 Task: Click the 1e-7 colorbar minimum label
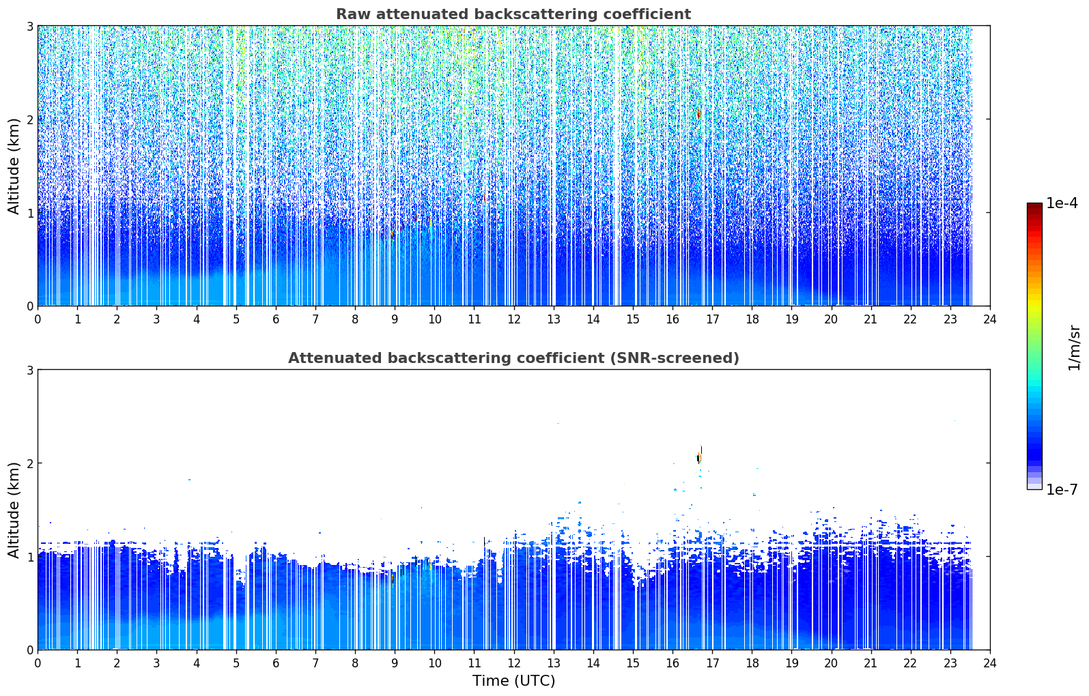(x=1062, y=490)
